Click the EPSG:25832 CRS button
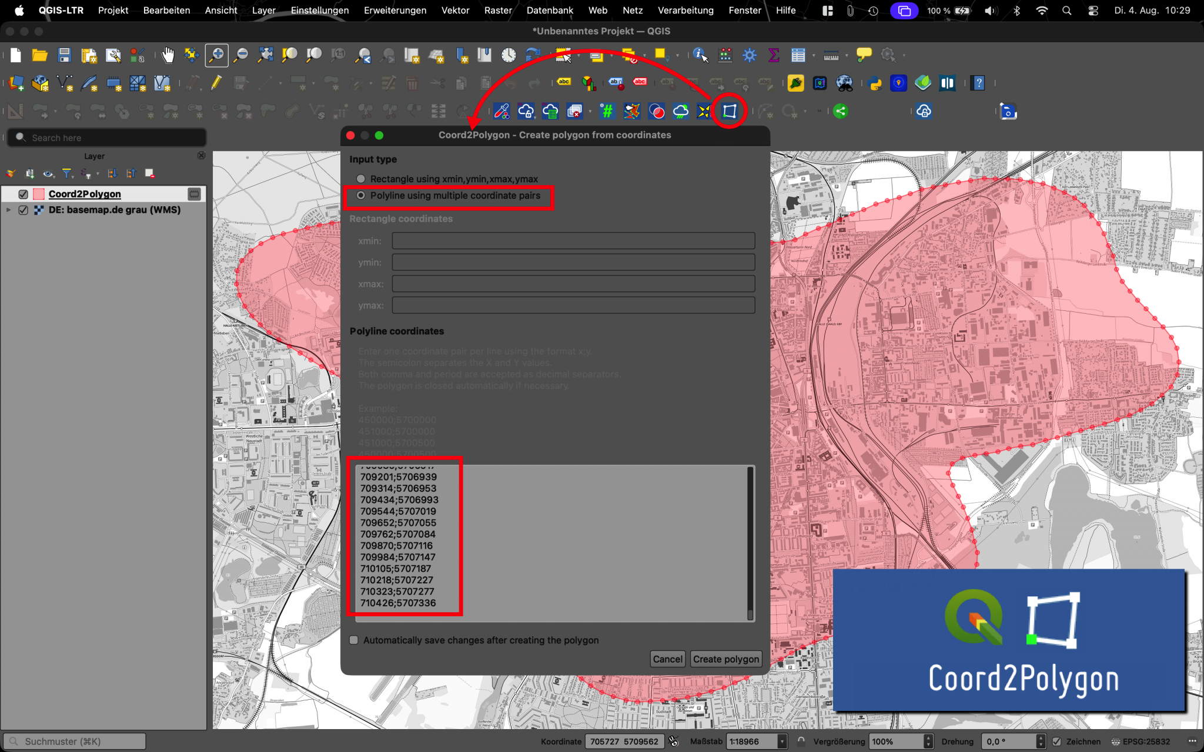1204x752 pixels. coord(1141,741)
